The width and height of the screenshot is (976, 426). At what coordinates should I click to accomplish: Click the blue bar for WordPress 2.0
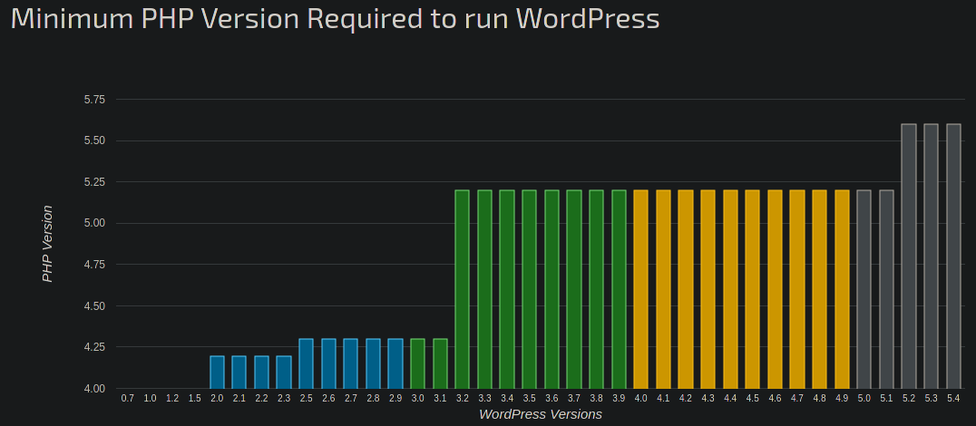(x=217, y=372)
